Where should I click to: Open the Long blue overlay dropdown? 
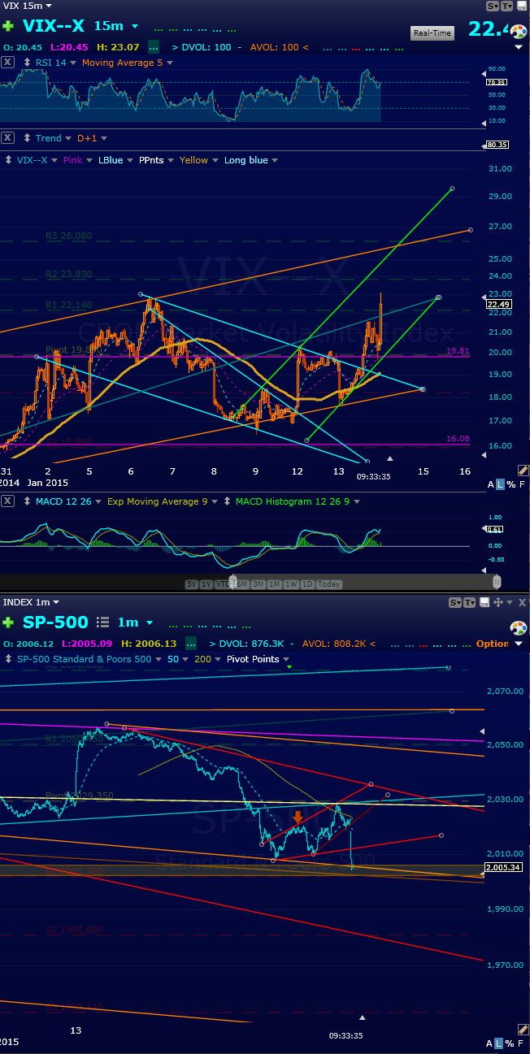coord(275,160)
